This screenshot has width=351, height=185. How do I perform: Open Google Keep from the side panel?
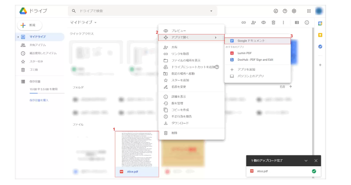(320, 35)
